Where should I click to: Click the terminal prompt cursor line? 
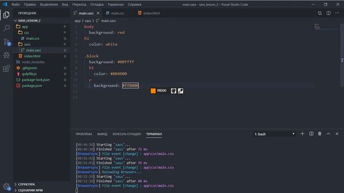[77, 190]
